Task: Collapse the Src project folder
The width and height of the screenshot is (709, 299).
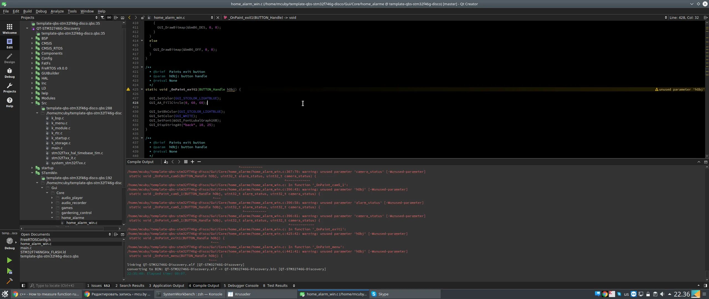Action: click(x=32, y=103)
